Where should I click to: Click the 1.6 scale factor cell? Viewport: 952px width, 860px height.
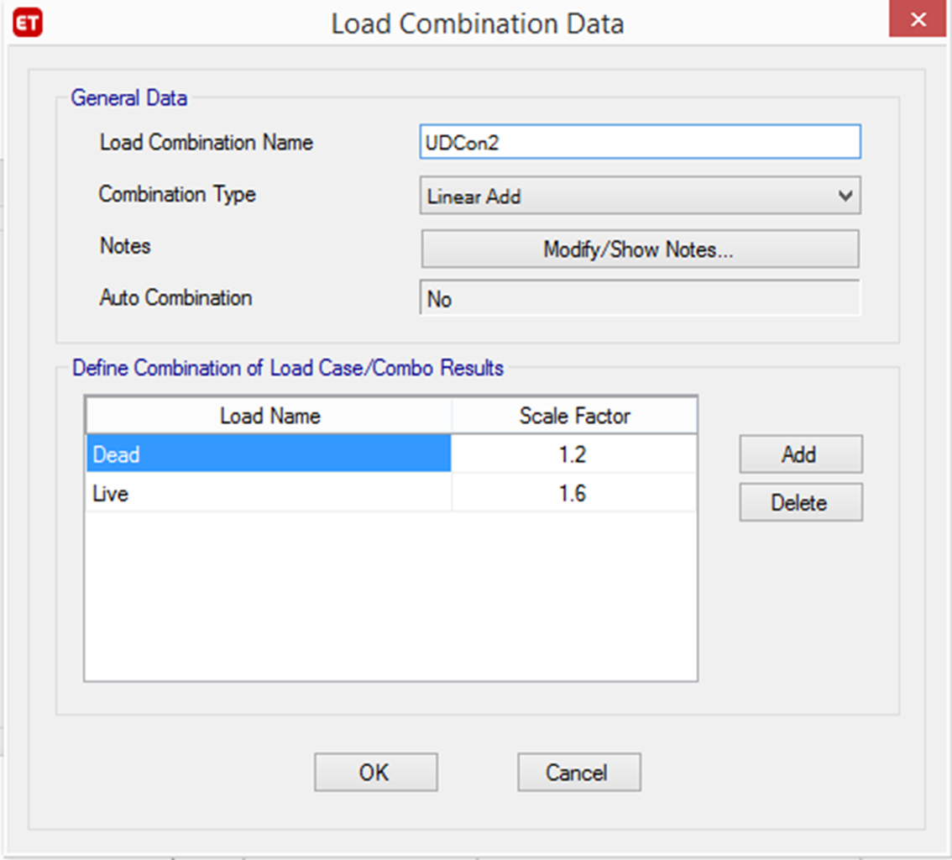click(x=573, y=494)
